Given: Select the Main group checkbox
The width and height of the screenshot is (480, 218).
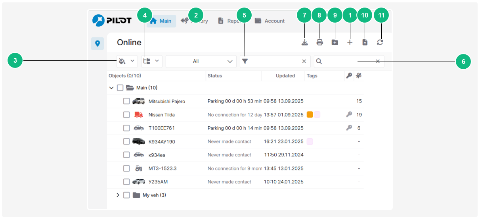Looking at the screenshot, I should click(x=120, y=88).
